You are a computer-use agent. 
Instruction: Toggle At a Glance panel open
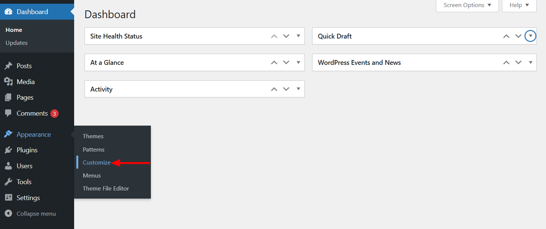click(x=298, y=62)
